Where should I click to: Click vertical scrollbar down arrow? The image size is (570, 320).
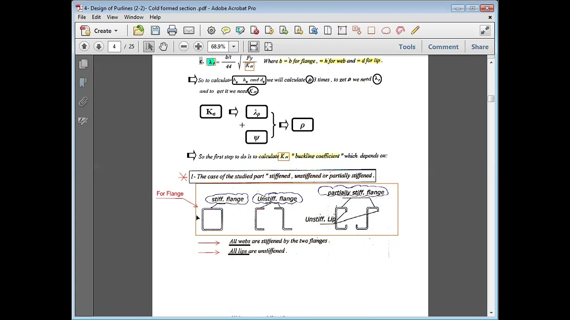coord(491,313)
